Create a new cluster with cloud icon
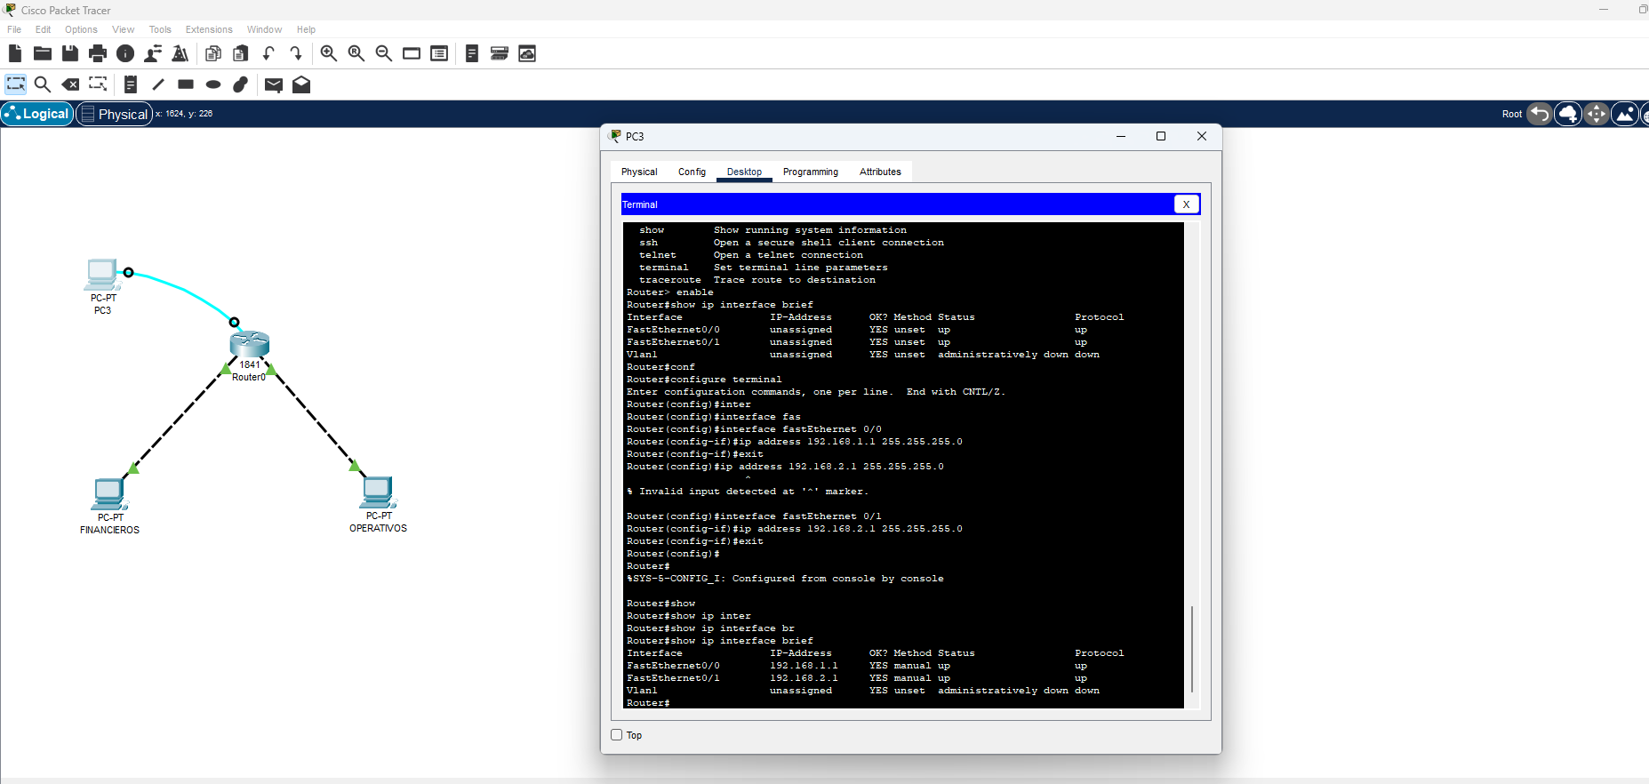1649x784 pixels. point(1568,114)
